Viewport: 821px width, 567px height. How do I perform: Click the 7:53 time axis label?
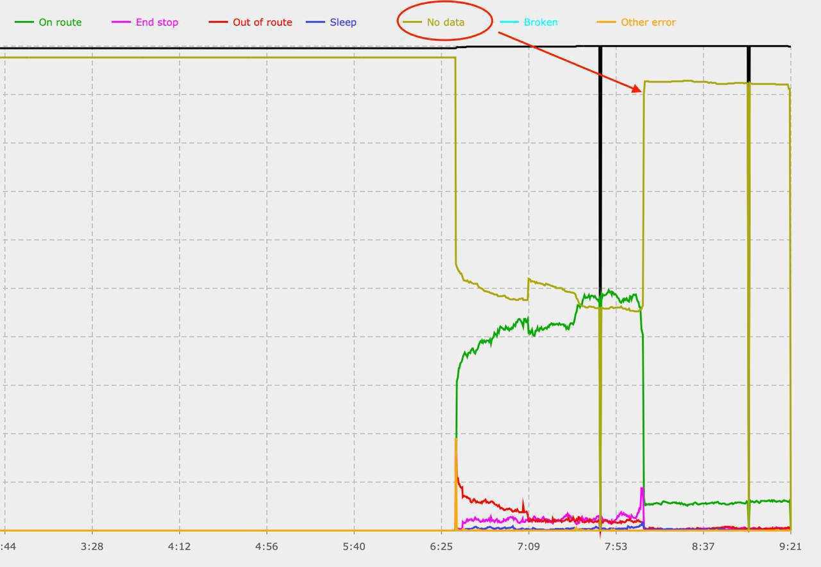click(x=616, y=546)
